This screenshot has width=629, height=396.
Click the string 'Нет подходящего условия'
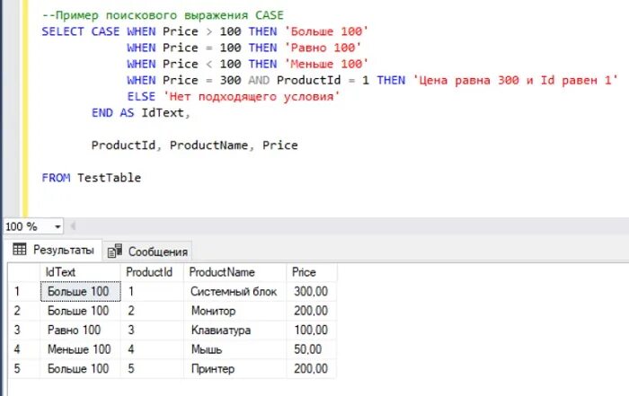coord(252,97)
